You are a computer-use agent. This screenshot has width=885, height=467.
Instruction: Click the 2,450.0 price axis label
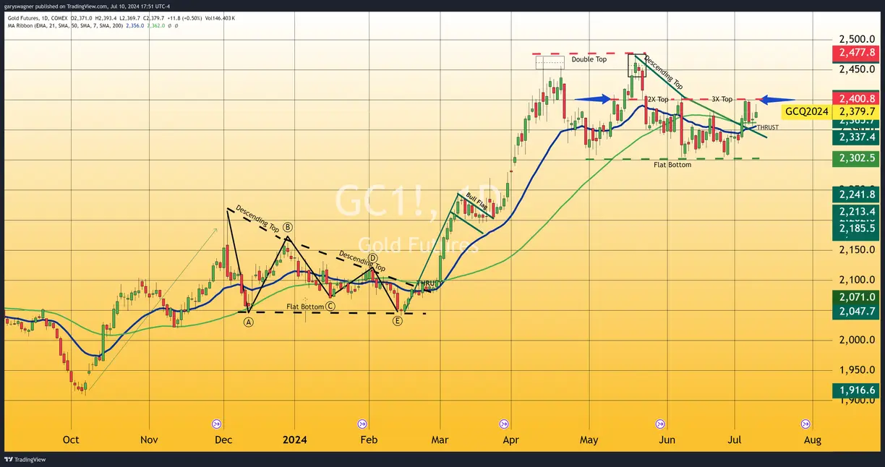click(858, 69)
